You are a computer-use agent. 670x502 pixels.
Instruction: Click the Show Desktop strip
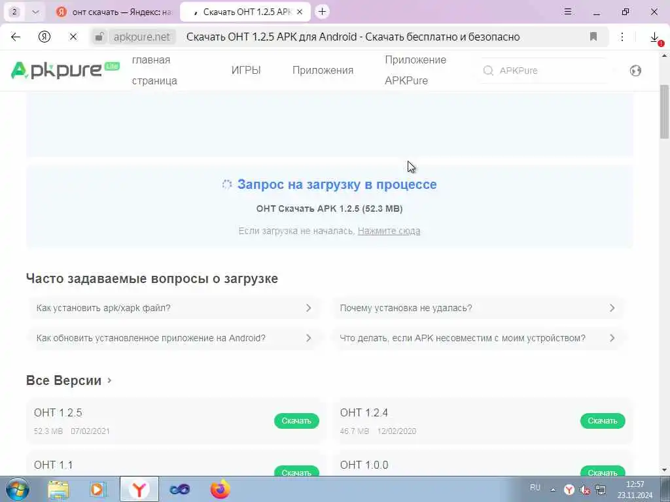point(665,490)
